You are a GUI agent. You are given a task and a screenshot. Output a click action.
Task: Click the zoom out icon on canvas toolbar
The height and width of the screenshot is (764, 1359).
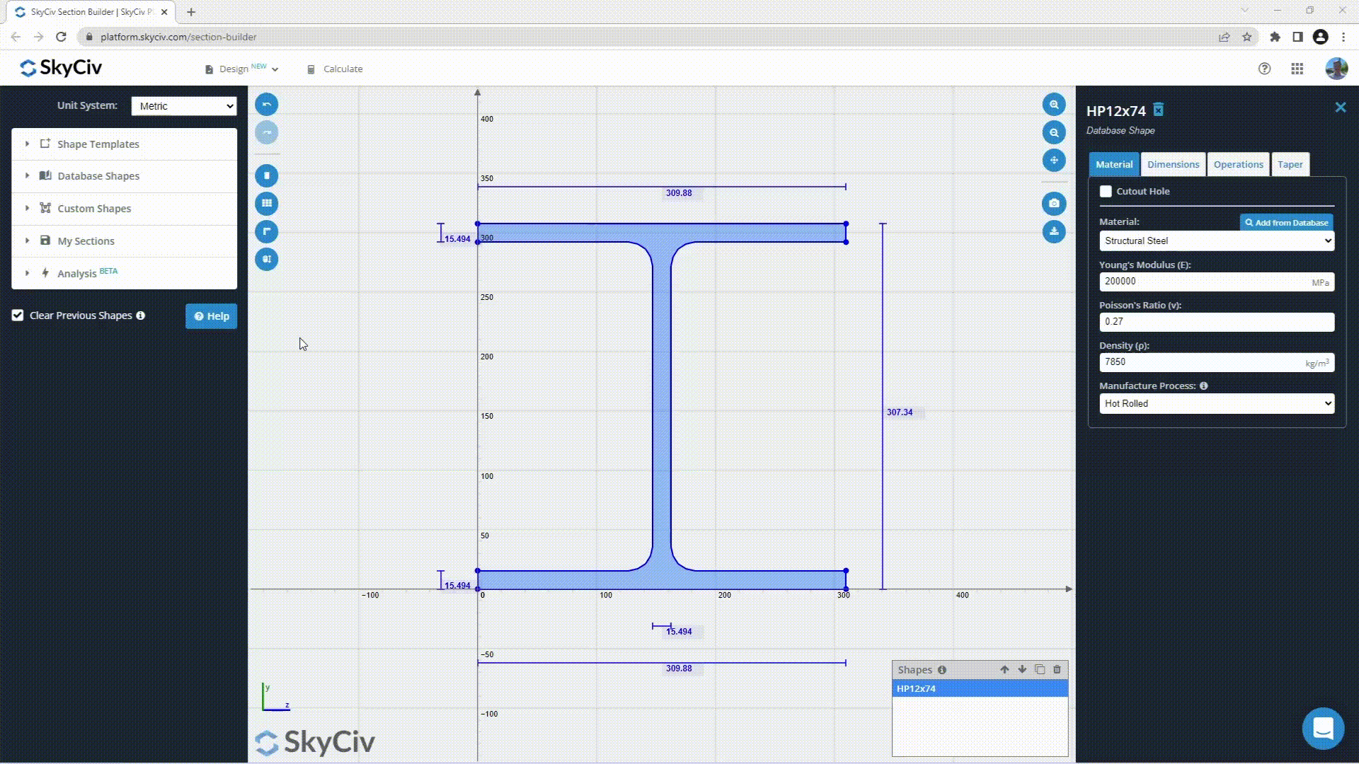[x=1054, y=132]
